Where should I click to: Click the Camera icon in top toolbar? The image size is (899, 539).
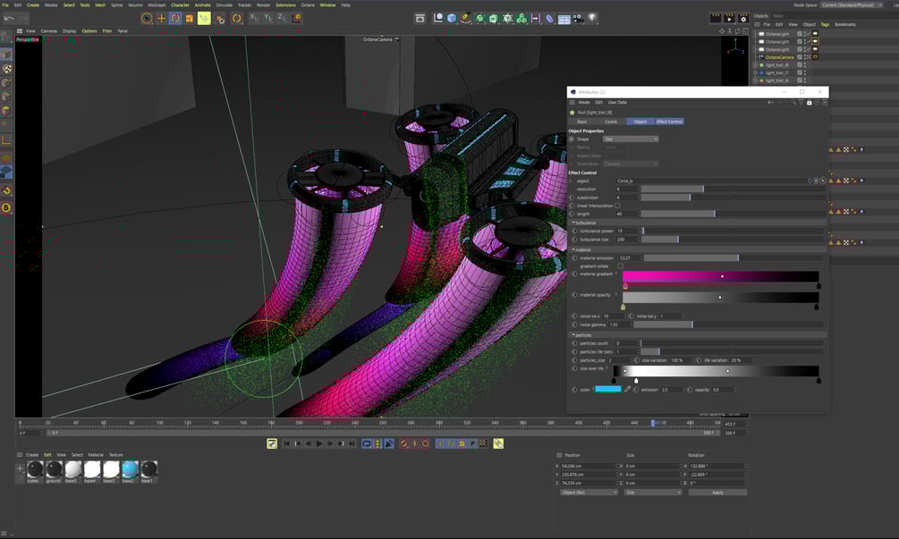pyautogui.click(x=578, y=19)
